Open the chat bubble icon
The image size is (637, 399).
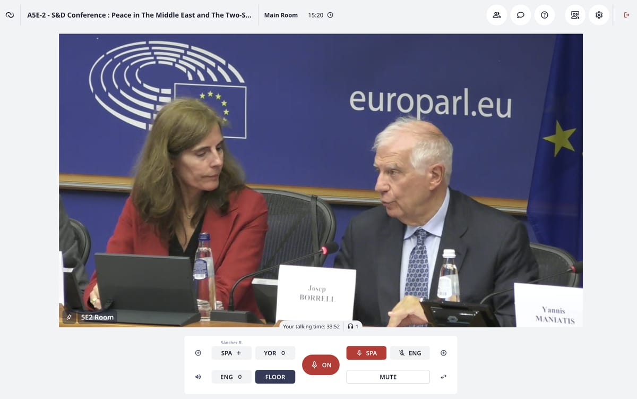521,15
